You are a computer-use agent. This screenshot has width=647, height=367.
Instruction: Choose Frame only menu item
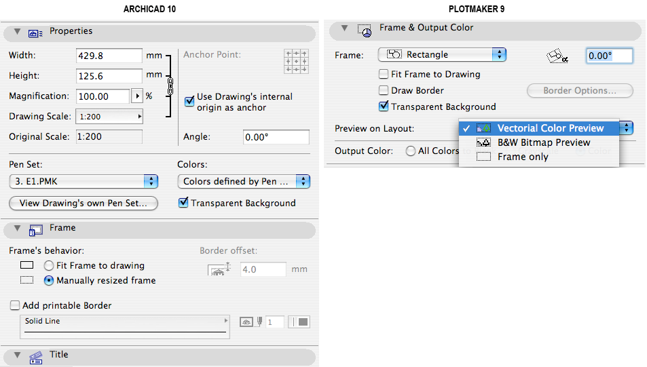click(523, 157)
